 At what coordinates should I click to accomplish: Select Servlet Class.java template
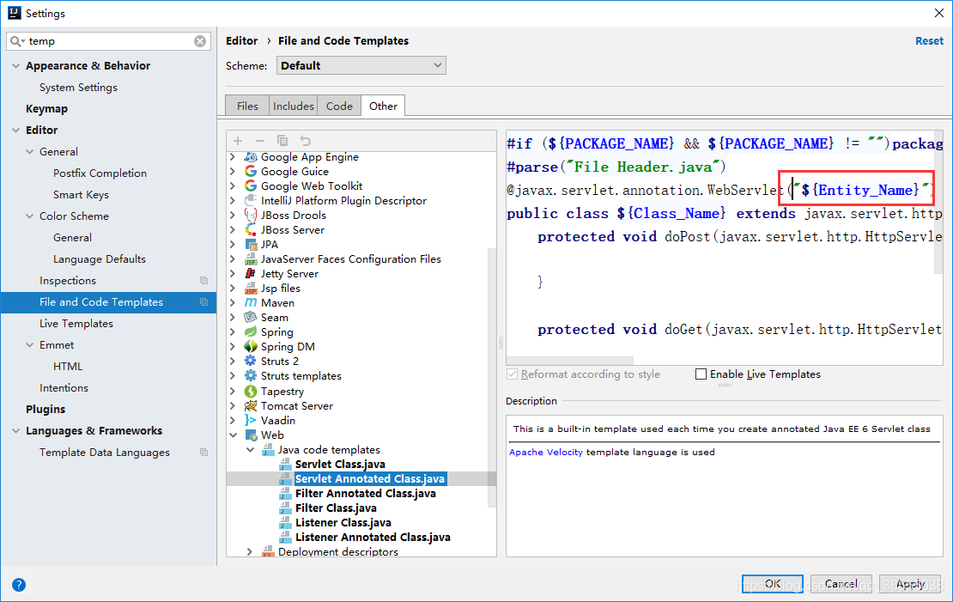(x=340, y=464)
